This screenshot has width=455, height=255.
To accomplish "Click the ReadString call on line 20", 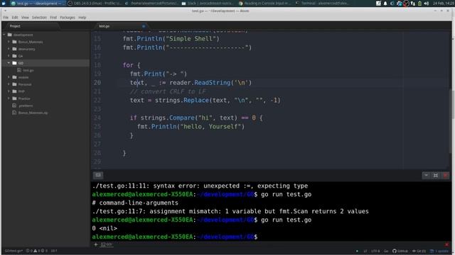I will [212, 83].
